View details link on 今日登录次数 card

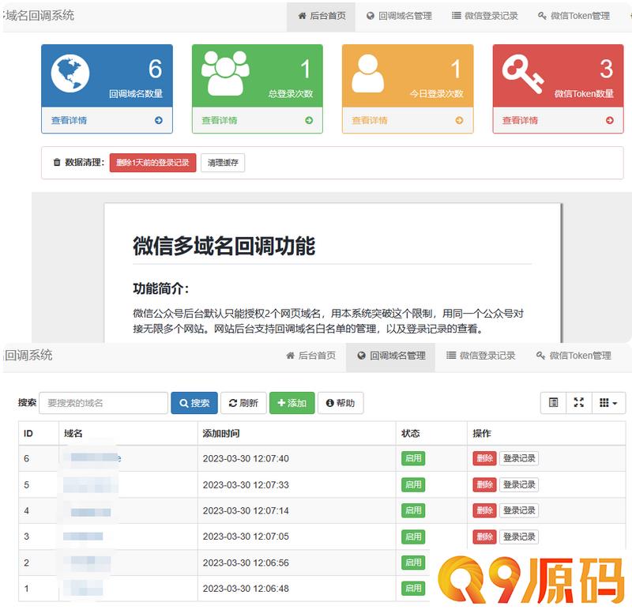click(370, 120)
